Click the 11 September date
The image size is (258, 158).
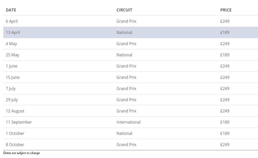(x=19, y=122)
